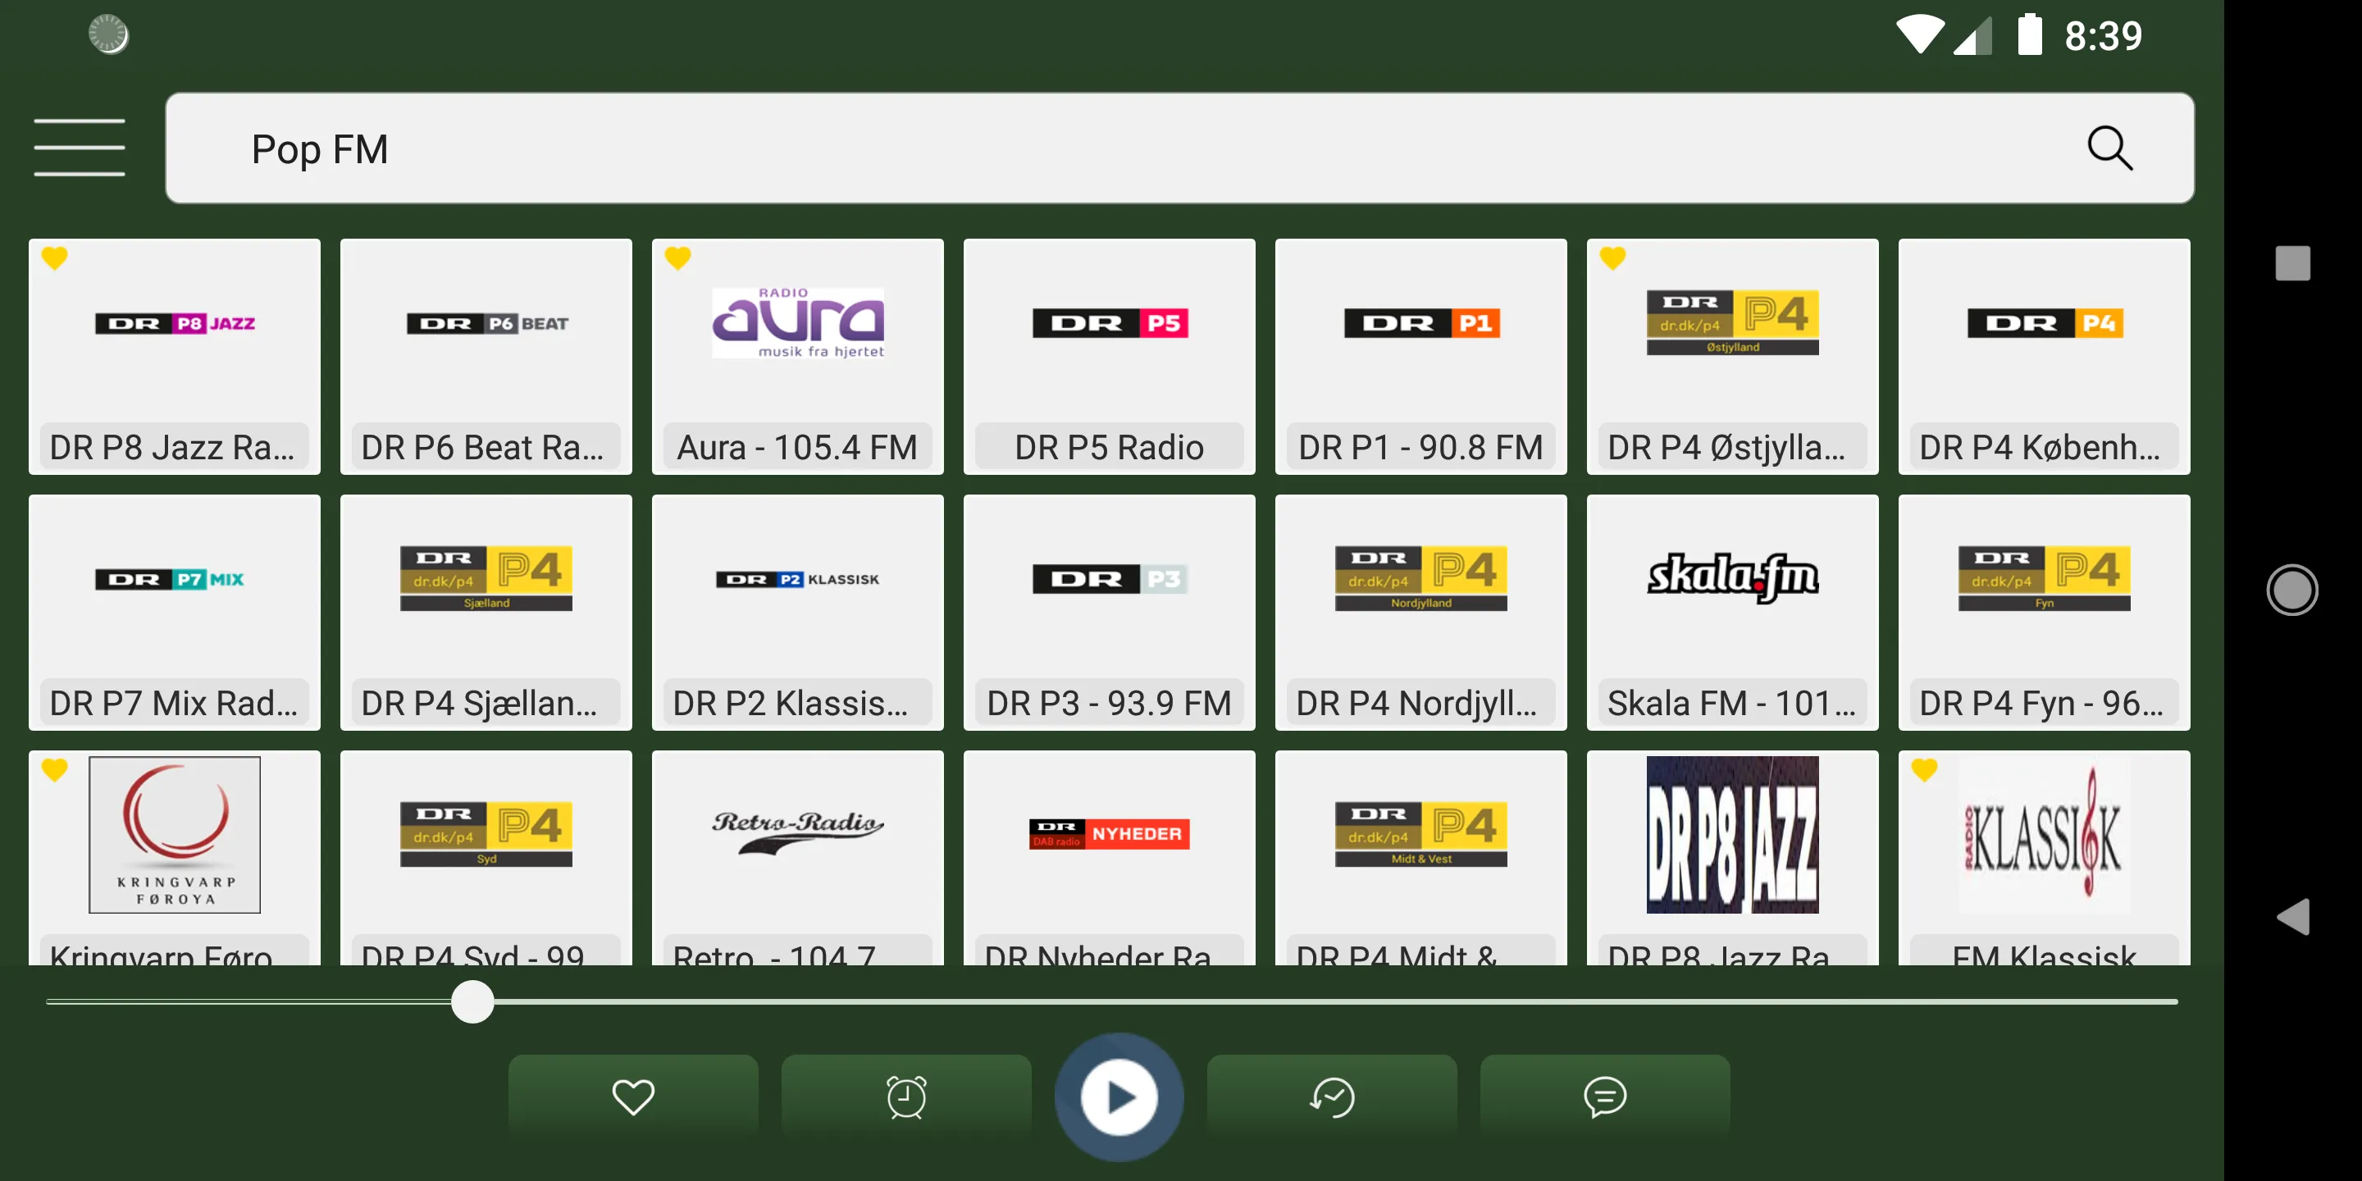Toggle favorite heart on DR P4 Østjylland tile
Screen dimensions: 2362x1181
(1613, 258)
